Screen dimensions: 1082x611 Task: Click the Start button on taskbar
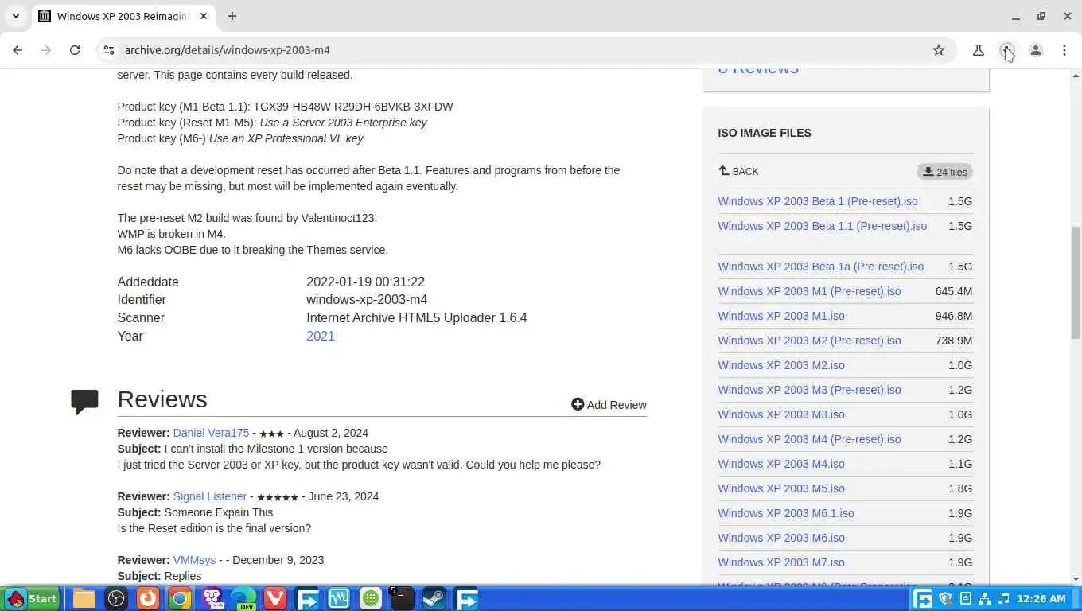click(x=31, y=598)
